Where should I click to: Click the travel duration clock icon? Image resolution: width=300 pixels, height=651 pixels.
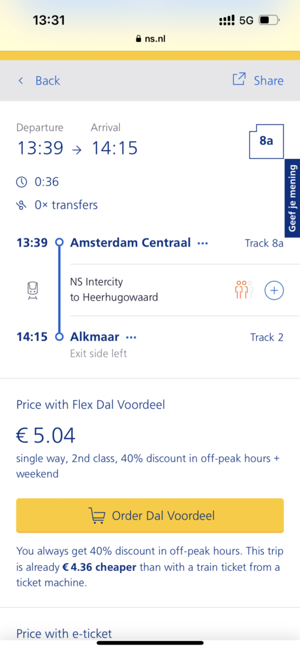(x=22, y=182)
